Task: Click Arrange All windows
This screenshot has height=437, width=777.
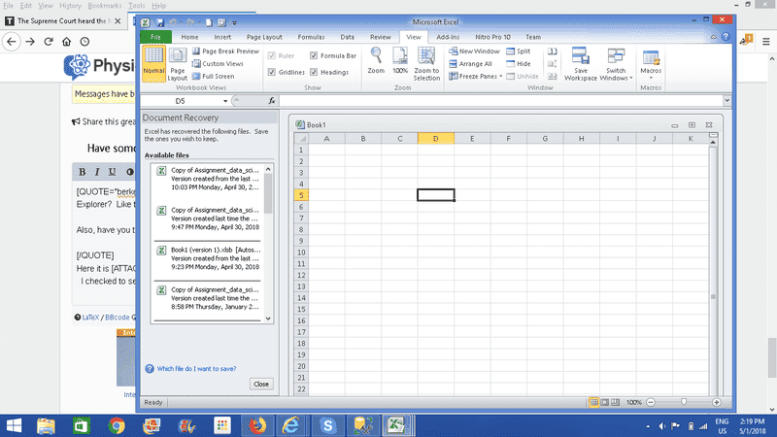Action: 474,63
